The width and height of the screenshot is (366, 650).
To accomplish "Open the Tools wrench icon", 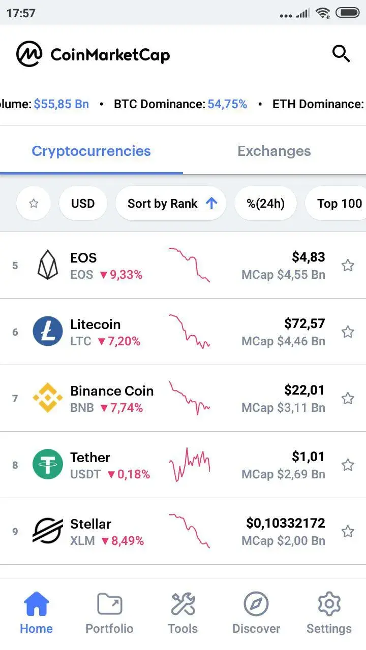I will coord(182,604).
